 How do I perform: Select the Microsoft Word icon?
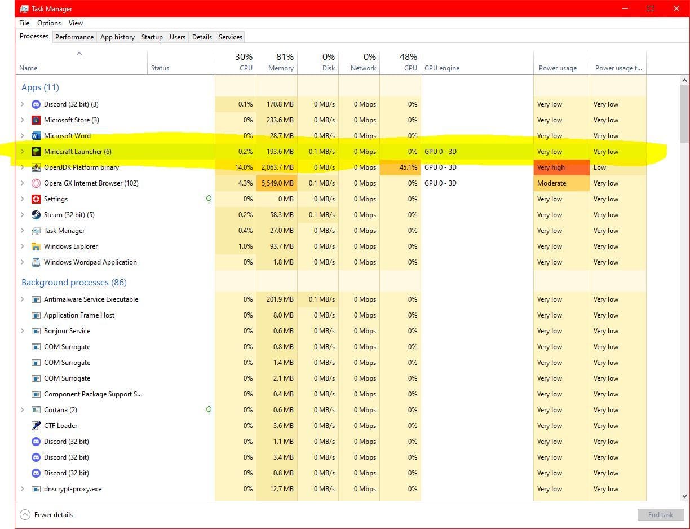(36, 136)
